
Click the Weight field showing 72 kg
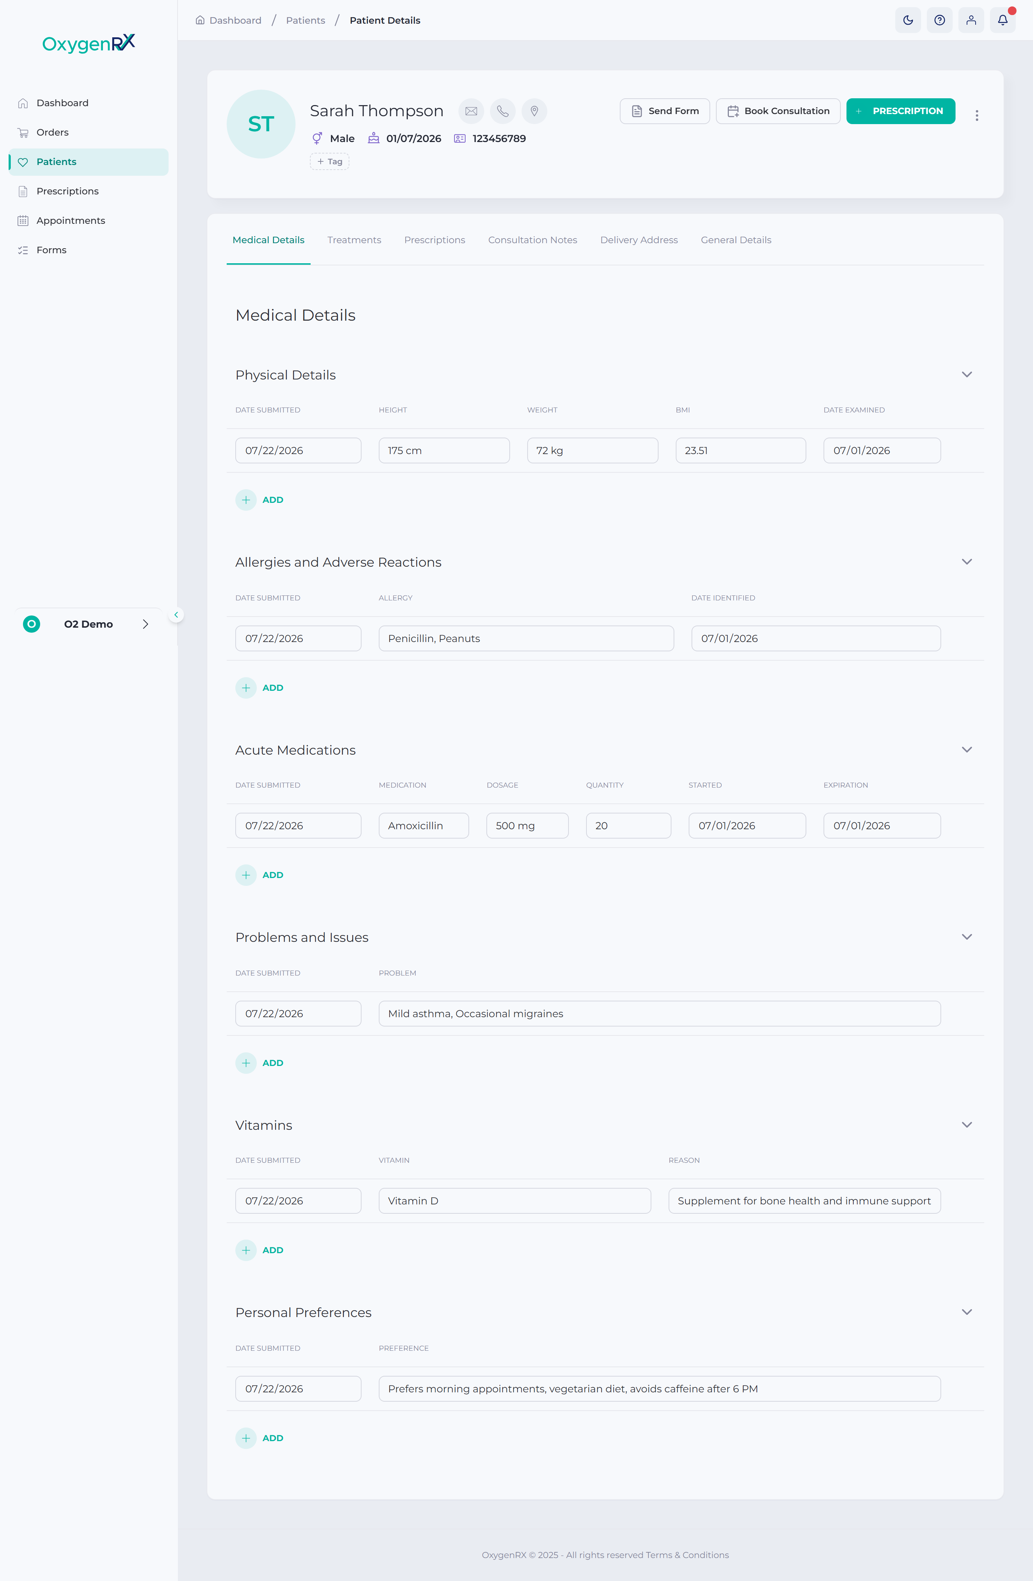(x=593, y=450)
